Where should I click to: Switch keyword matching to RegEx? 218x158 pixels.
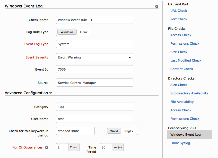coord(129,131)
